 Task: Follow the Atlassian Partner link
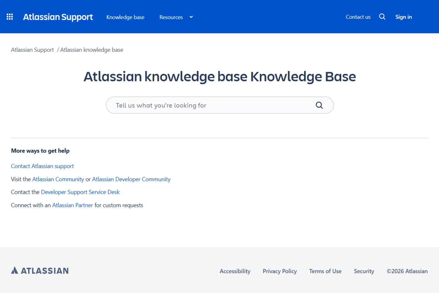click(x=73, y=205)
